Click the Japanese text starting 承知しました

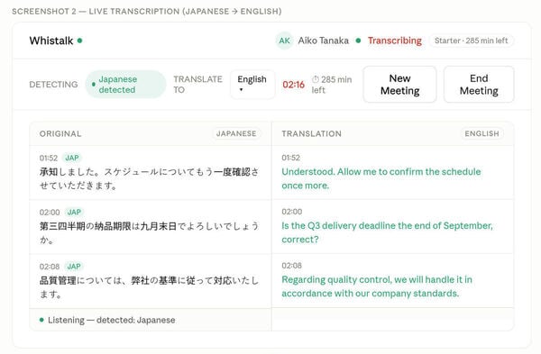pos(149,178)
